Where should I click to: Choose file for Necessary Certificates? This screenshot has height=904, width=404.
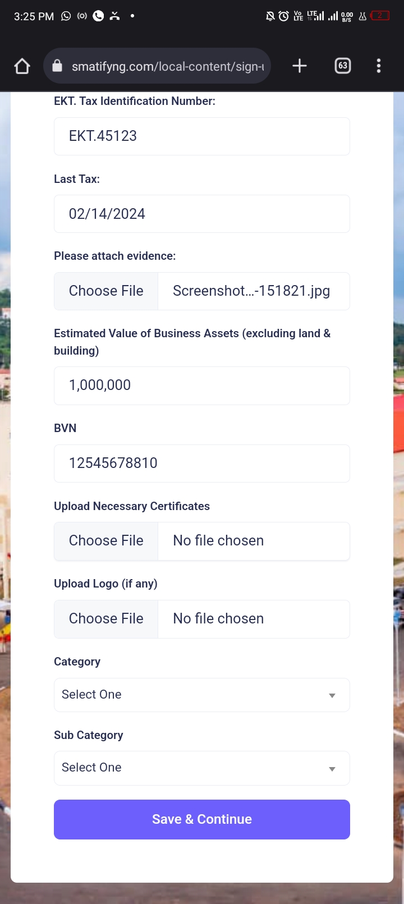pos(106,541)
